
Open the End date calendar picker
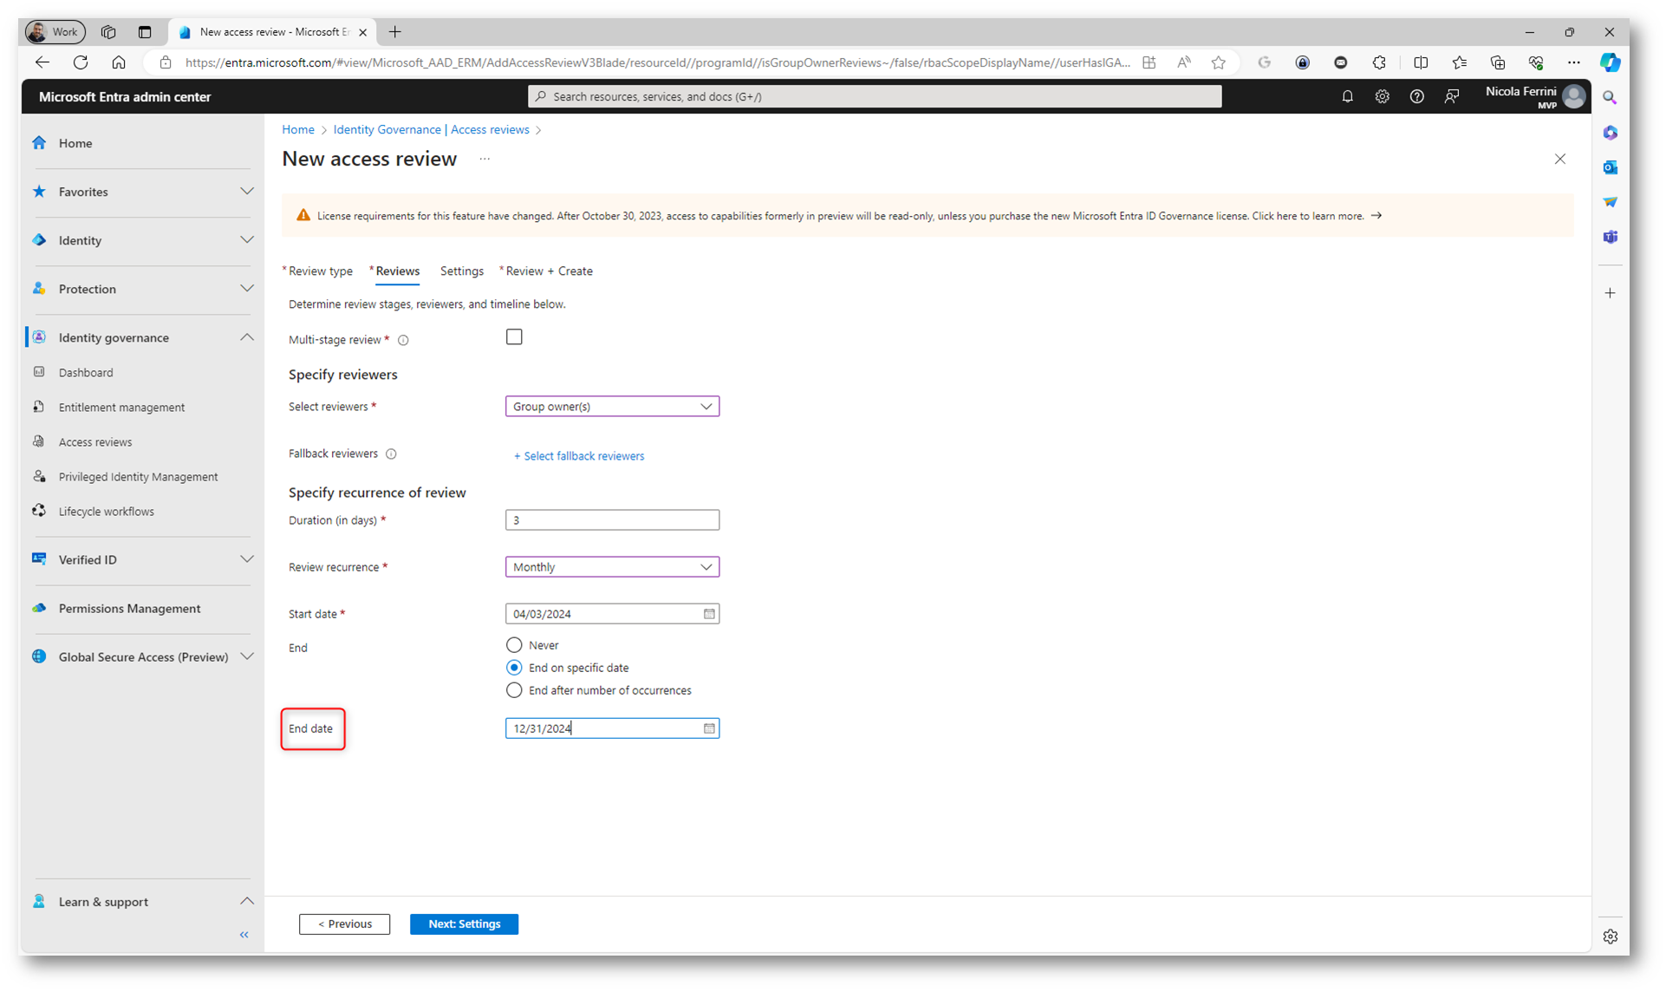click(x=709, y=728)
